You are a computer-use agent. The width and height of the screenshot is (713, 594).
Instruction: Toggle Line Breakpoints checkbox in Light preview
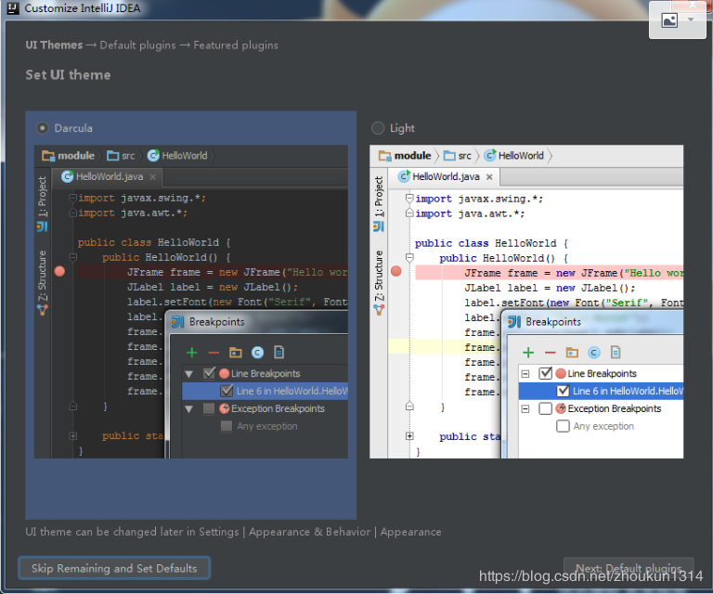(x=545, y=373)
